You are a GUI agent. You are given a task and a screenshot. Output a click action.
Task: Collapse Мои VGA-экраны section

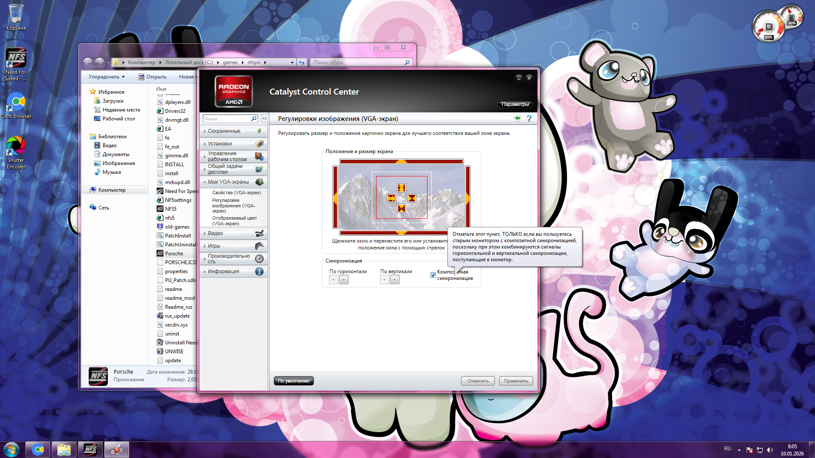[228, 182]
